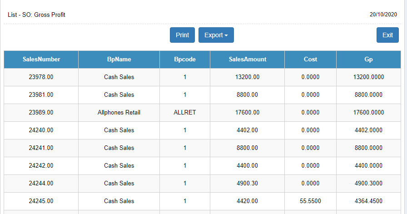Image resolution: width=407 pixels, height=214 pixels.
Task: Select sales number 24242.00 cell
Action: coord(41,166)
